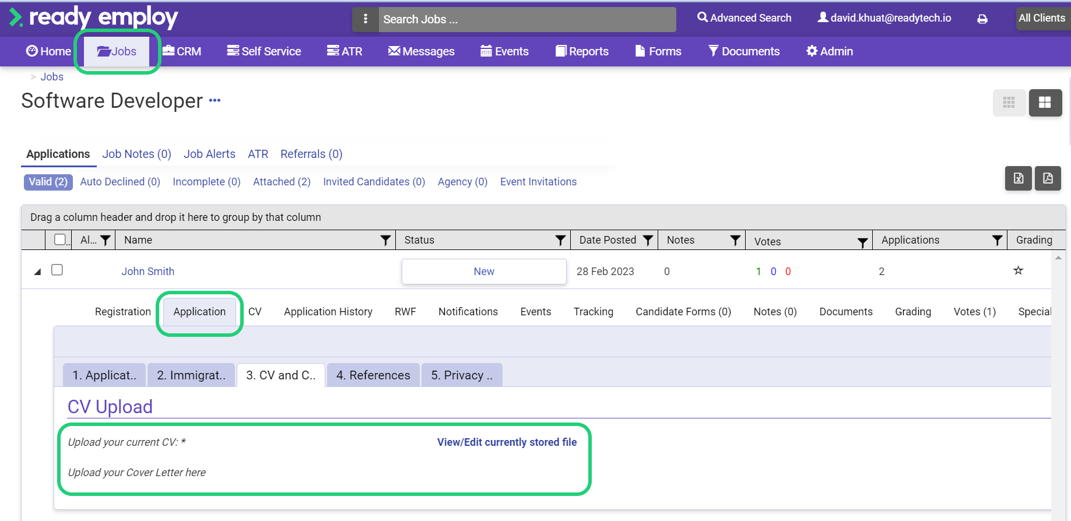The height and width of the screenshot is (521, 1071).
Task: Switch to 4. References tab
Action: [x=373, y=375]
